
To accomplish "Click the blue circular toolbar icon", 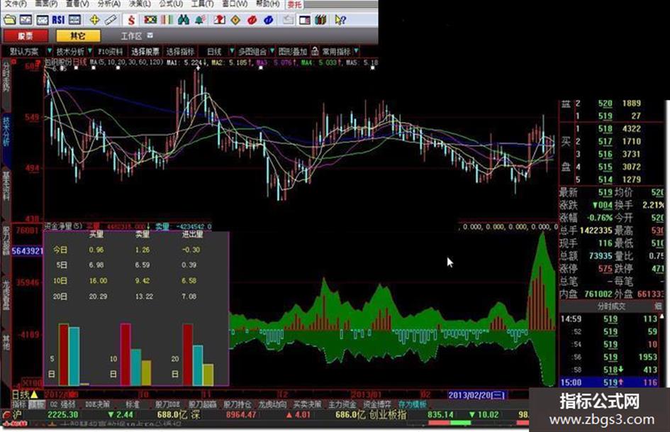I will pyautogui.click(x=268, y=20).
